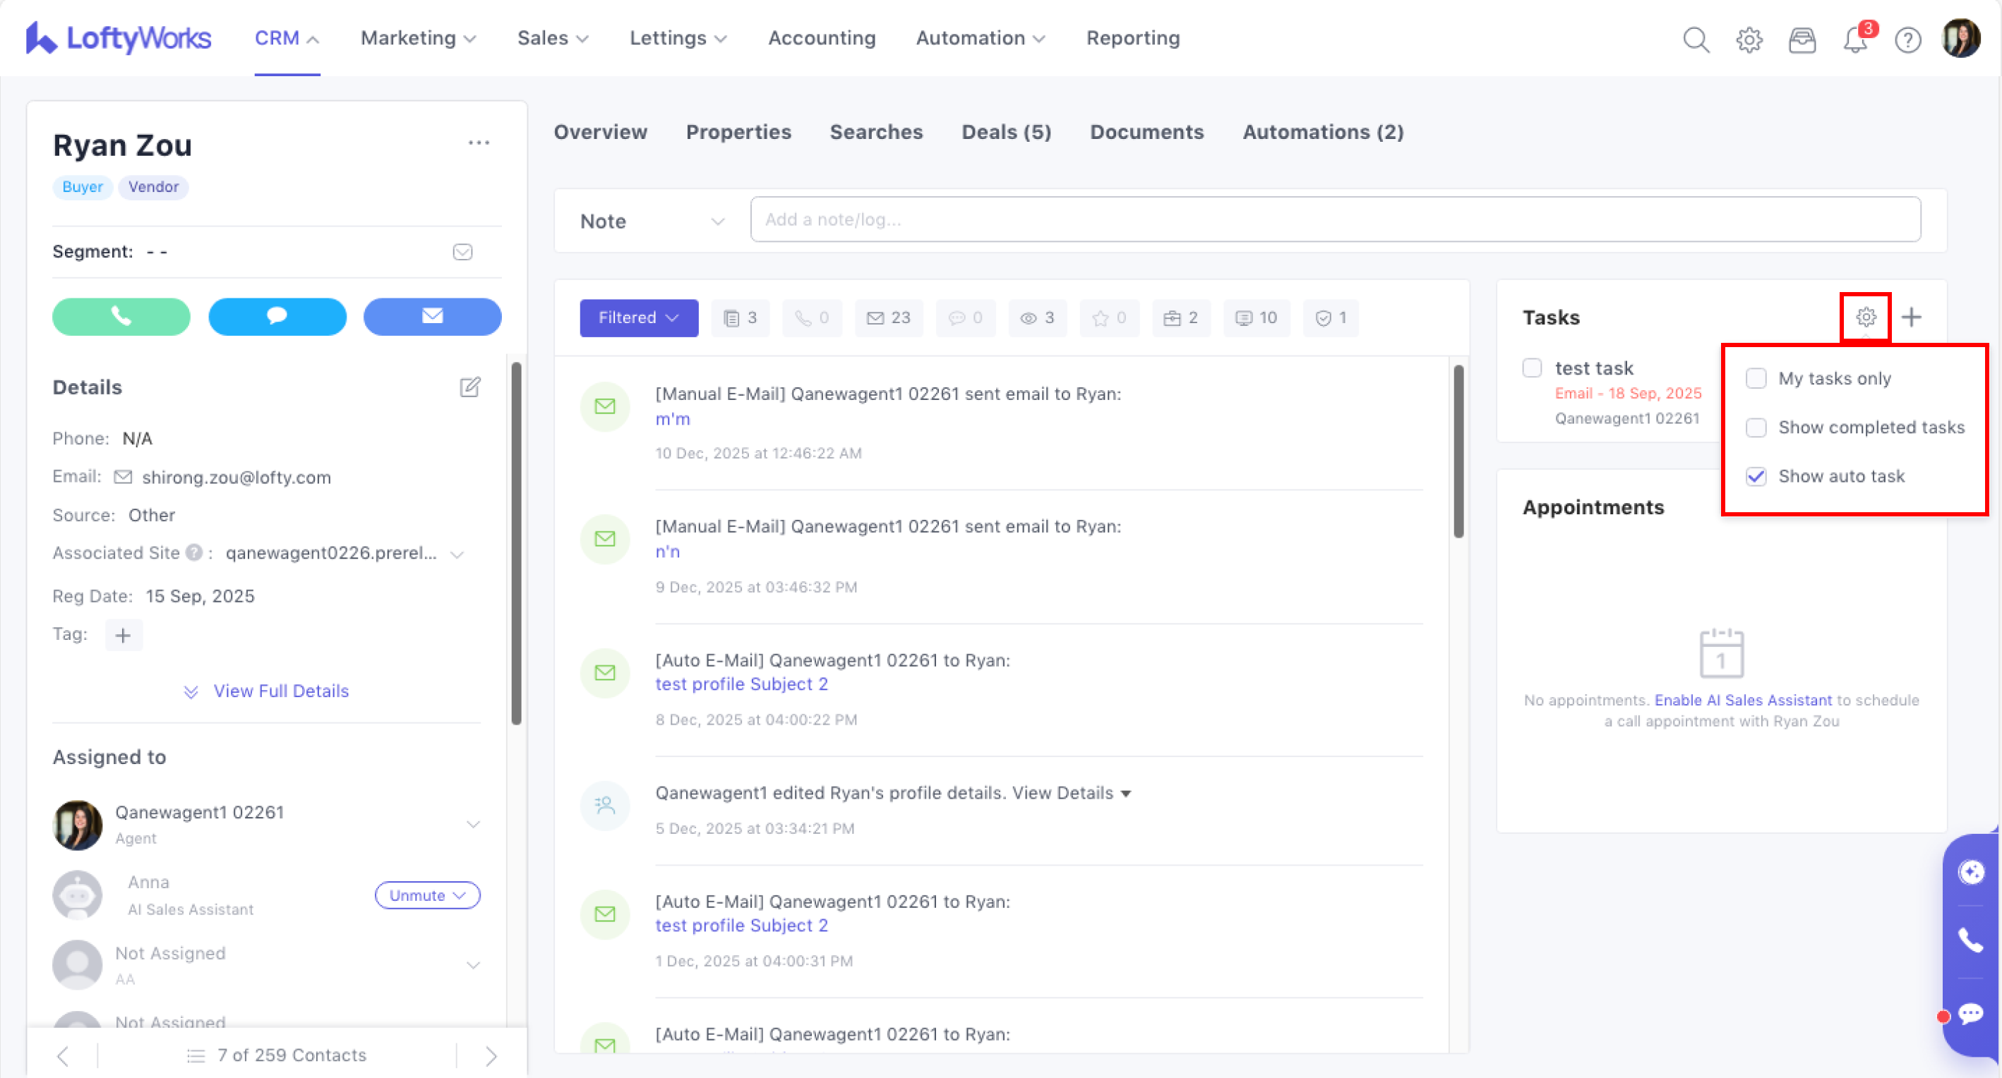Open the search magnifier in header
Image resolution: width=2002 pixels, height=1078 pixels.
click(x=1695, y=39)
